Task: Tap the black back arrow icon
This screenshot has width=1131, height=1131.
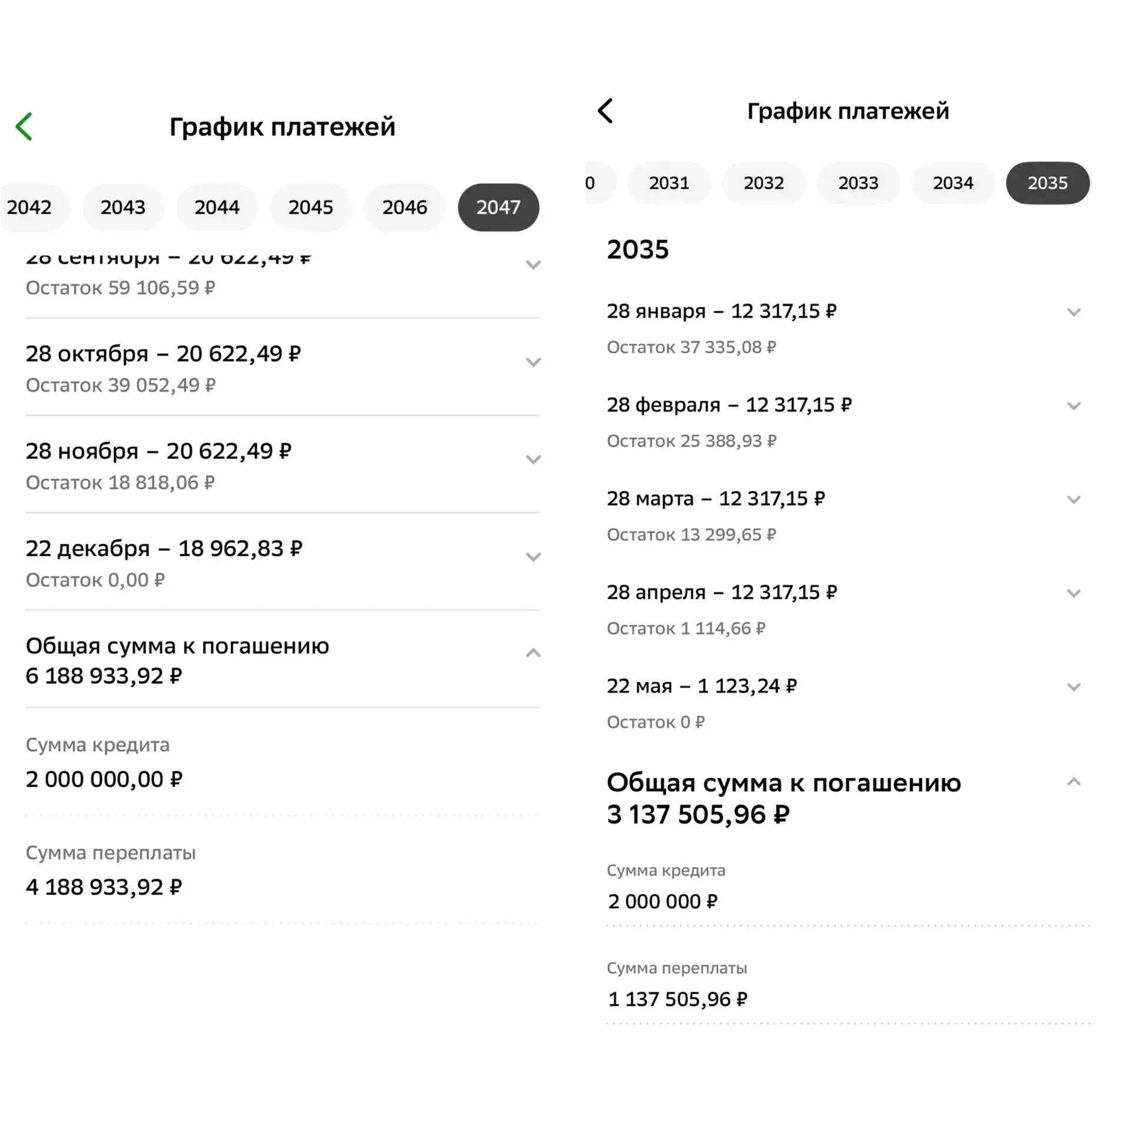Action: coord(605,111)
